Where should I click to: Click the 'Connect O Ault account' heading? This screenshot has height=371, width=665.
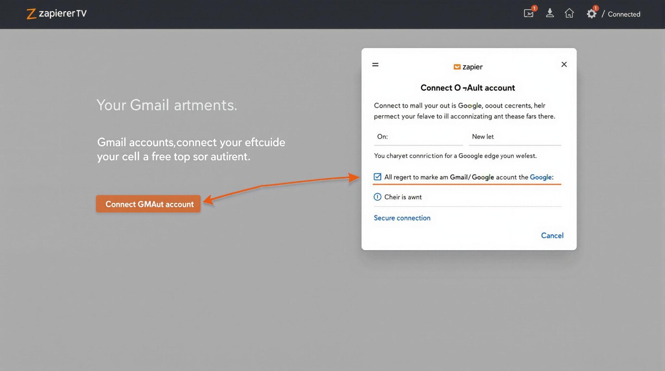click(468, 88)
